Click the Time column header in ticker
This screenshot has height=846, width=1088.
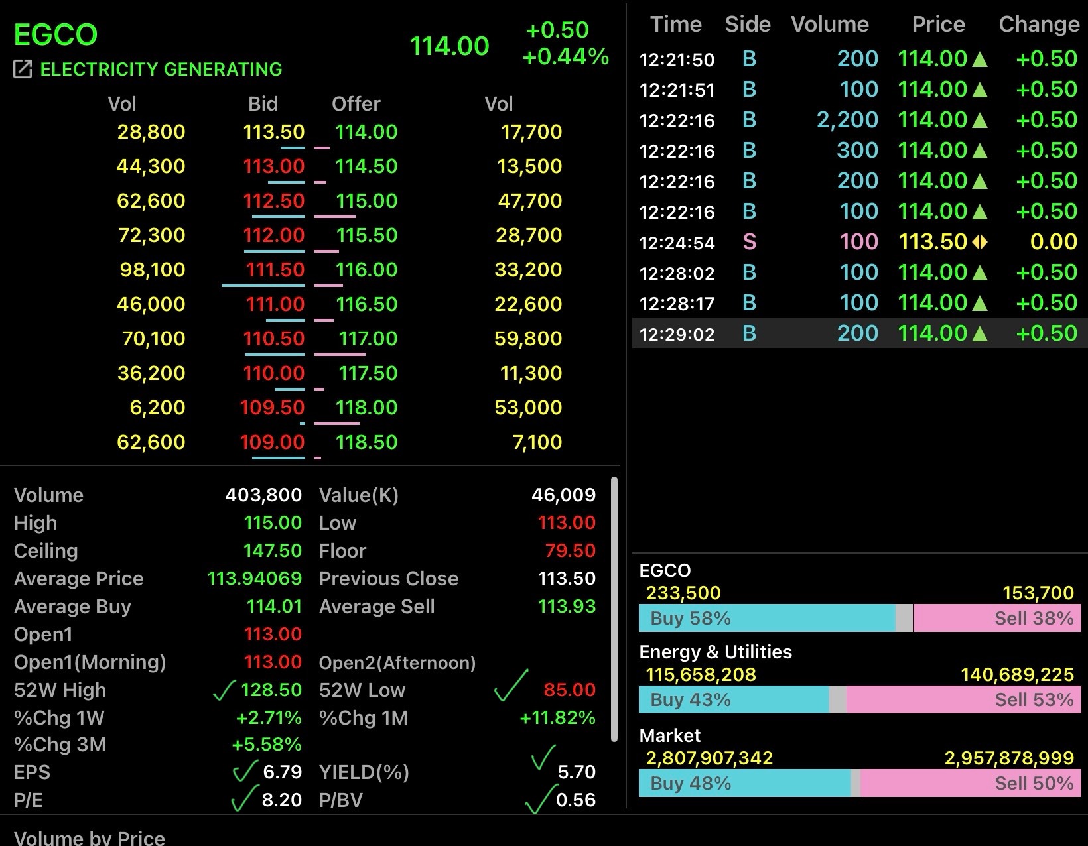click(x=676, y=25)
